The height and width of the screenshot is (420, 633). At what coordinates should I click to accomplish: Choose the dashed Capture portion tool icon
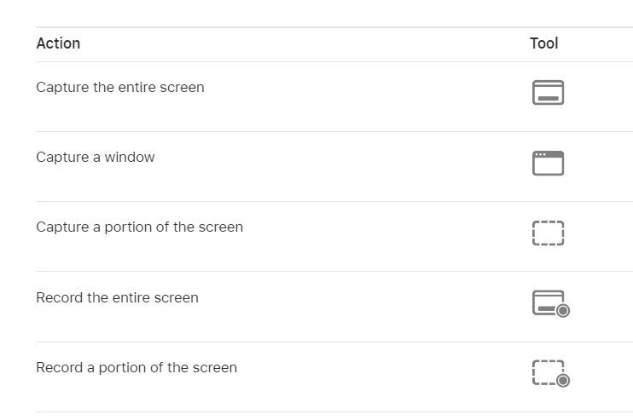(548, 233)
